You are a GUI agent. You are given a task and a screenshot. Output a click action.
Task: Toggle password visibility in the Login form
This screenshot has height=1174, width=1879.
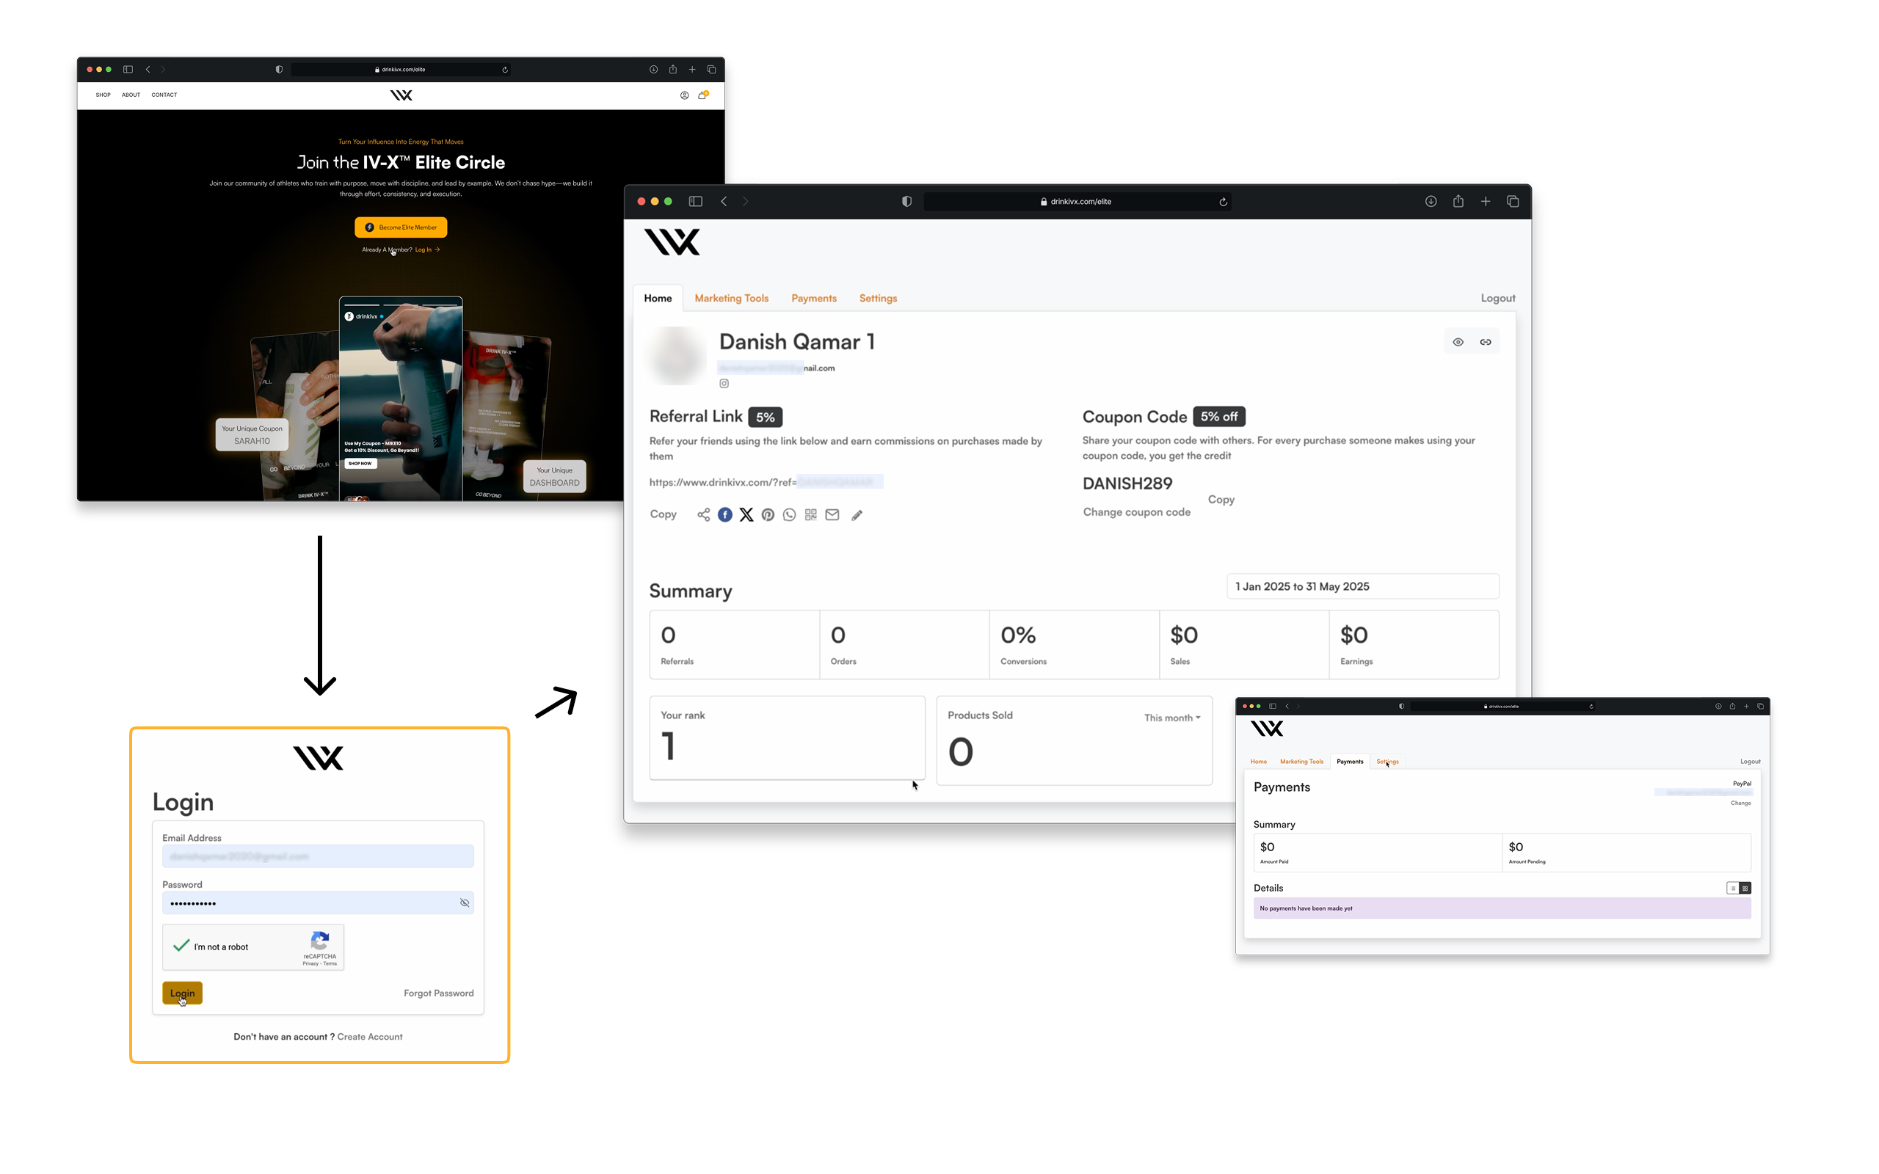pyautogui.click(x=465, y=903)
